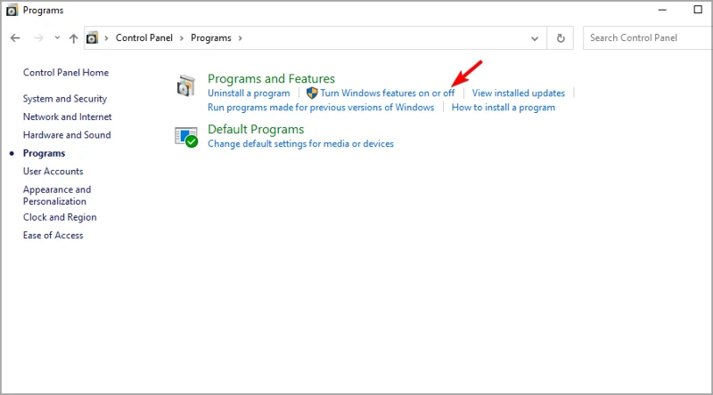The image size is (713, 395).
Task: Click Uninstall a program
Action: tap(249, 93)
